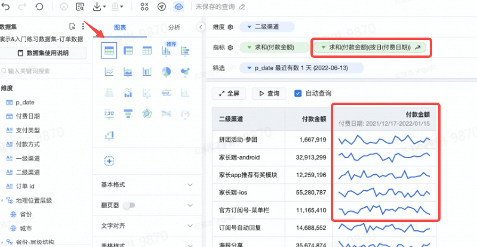477x247 pixels.
Task: Click value cell 55,280,787
Action: (x=309, y=193)
